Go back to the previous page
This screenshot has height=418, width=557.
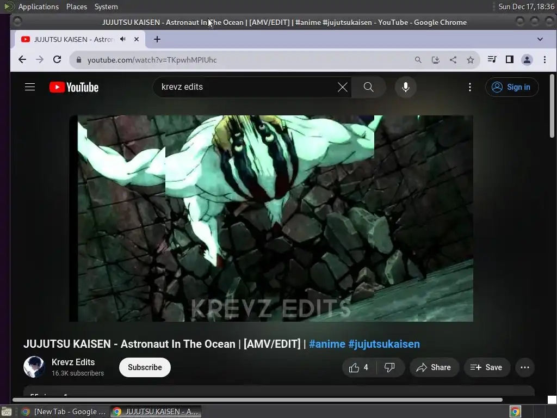click(22, 60)
